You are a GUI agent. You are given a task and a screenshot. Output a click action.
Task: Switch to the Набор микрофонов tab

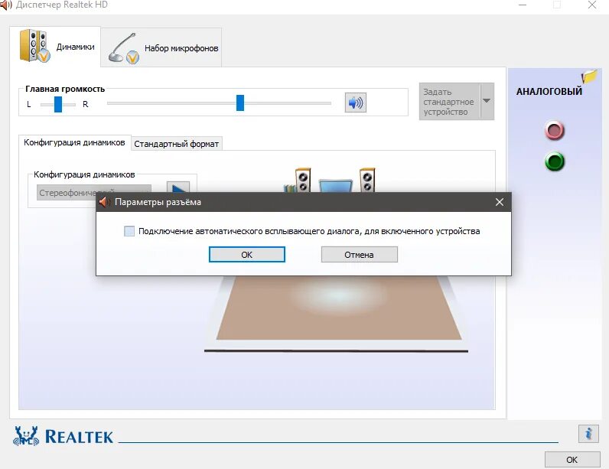[161, 48]
